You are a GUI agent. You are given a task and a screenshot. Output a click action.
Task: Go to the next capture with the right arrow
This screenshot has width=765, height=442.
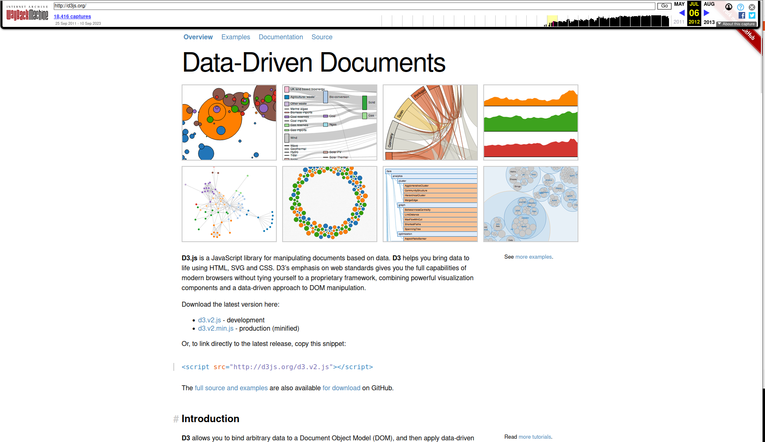[707, 13]
